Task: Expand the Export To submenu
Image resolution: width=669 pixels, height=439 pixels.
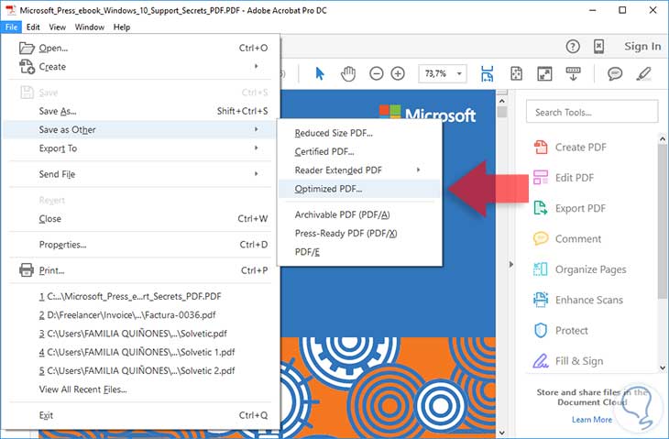Action: pos(139,148)
